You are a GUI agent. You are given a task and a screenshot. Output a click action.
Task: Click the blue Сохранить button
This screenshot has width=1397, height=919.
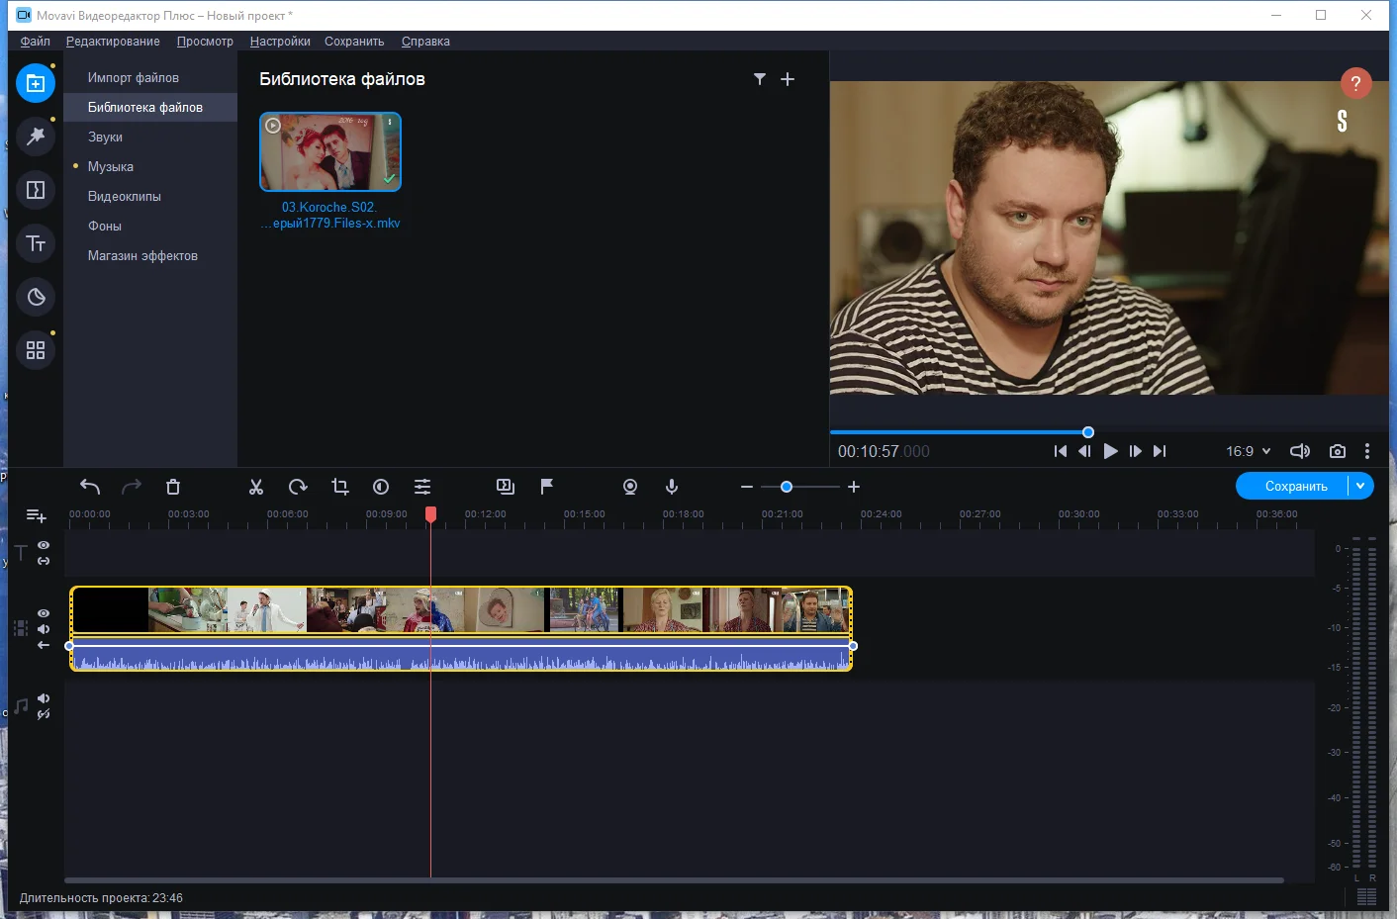(1296, 486)
